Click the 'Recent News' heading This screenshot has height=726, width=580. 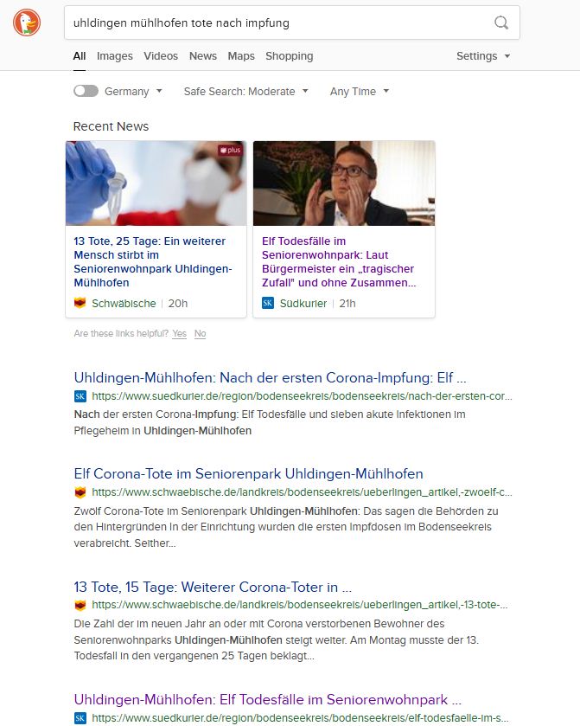click(111, 126)
